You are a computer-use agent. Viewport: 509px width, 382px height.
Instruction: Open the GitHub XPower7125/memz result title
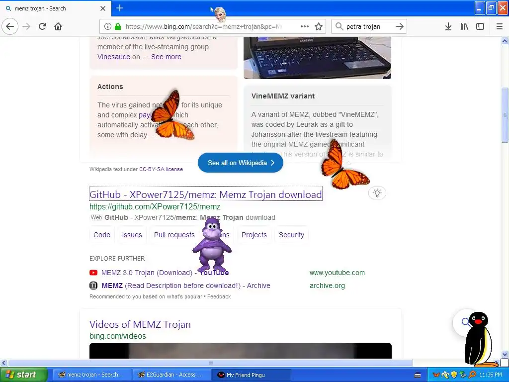click(x=206, y=194)
